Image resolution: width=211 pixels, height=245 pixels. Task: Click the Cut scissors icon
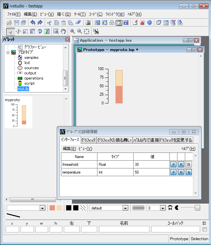(49, 23)
